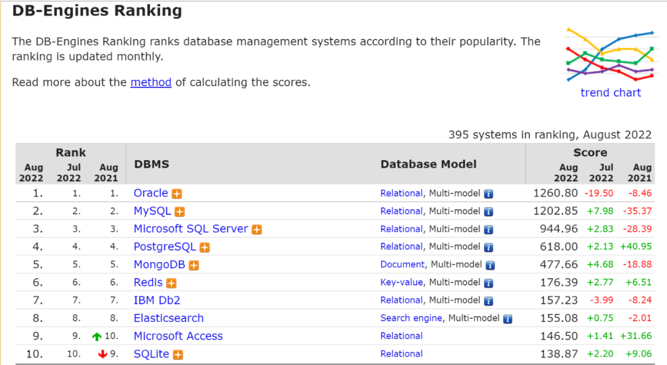Click Elasticsearch score value 155.08
This screenshot has width=667, height=365.
(x=559, y=318)
